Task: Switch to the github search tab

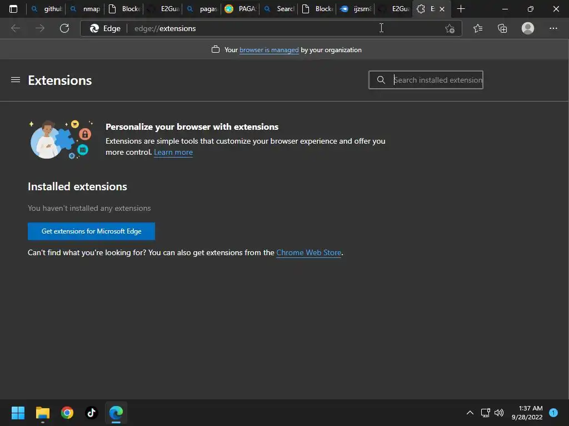Action: 47,9
